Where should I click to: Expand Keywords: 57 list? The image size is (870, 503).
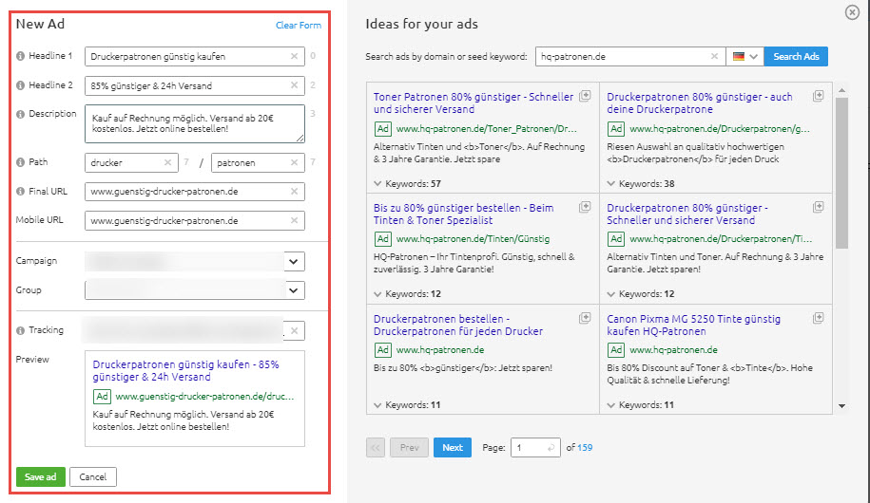pyautogui.click(x=407, y=183)
